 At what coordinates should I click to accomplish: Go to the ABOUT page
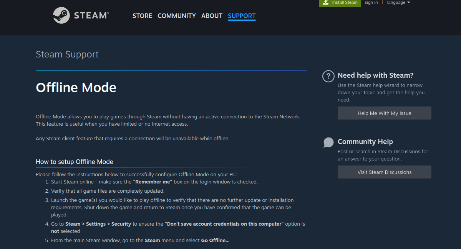pyautogui.click(x=212, y=16)
